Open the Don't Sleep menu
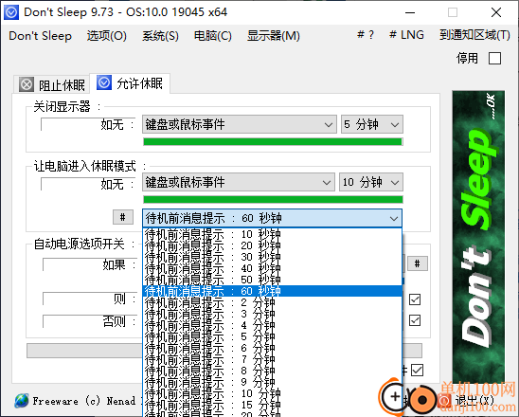This screenshot has height=417, width=519. tap(40, 35)
